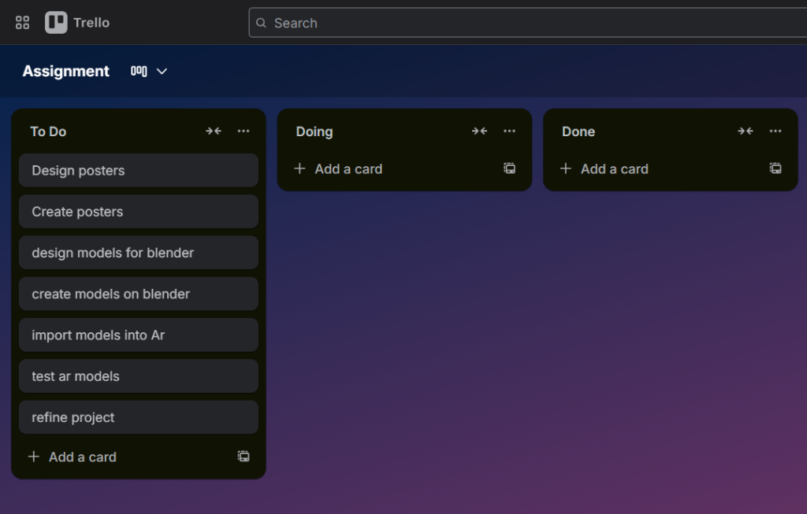The width and height of the screenshot is (807, 514).
Task: Add a card to Doing list
Action: click(x=338, y=168)
